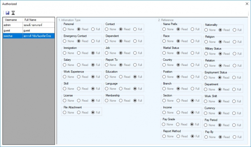Screen dimensions: 251x147
Task: Set Salary to None
Action: (69, 65)
